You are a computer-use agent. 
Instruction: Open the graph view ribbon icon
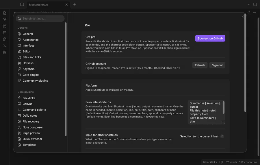pos(5,20)
